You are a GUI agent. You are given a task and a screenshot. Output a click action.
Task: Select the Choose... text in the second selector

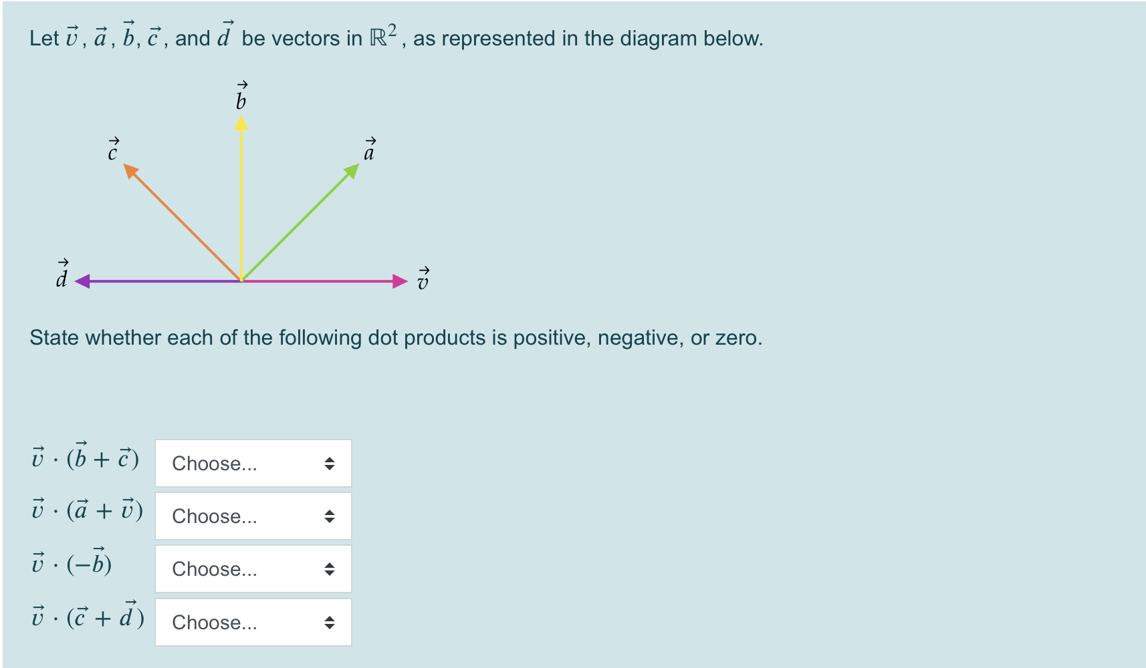click(x=214, y=516)
